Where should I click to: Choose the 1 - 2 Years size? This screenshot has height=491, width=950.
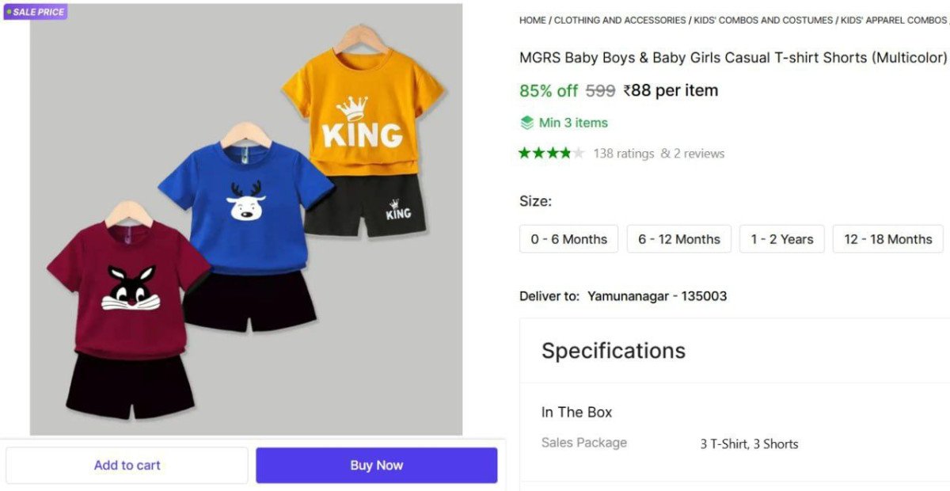click(x=781, y=239)
